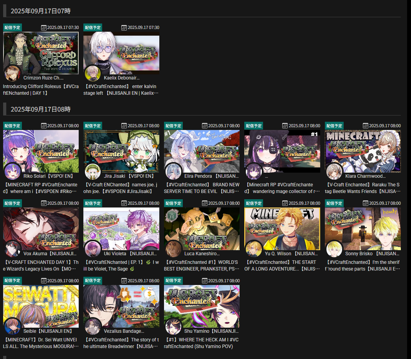
Task: Click calendar icon on Seible stream card
Action: 44,281
